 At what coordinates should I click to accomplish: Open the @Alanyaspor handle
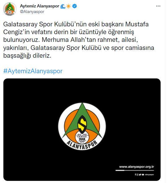(32, 12)
